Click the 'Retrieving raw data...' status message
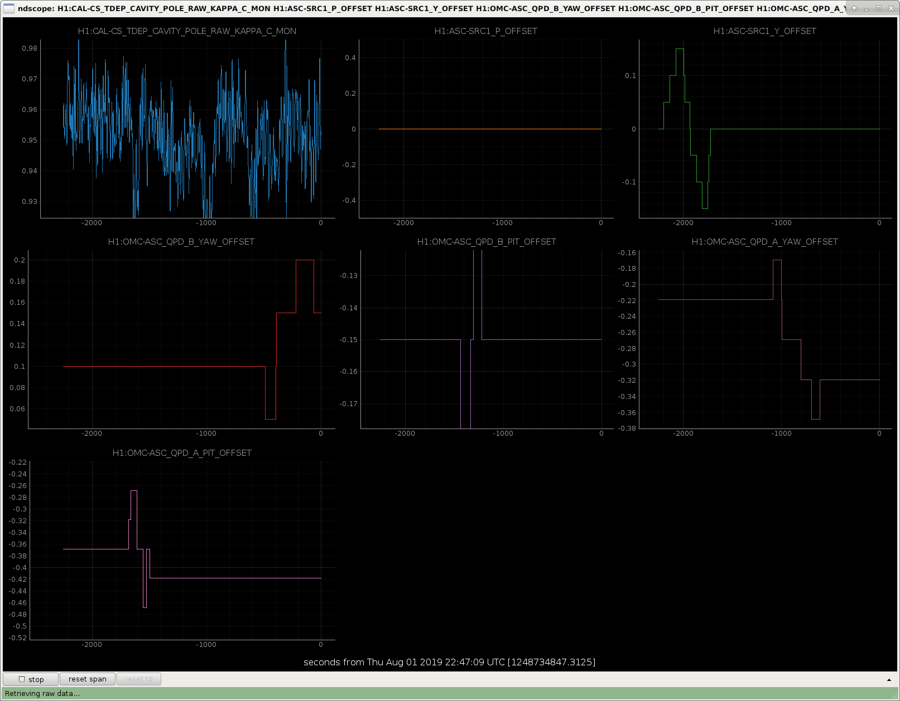Screen dimensions: 900x701 click(42, 694)
